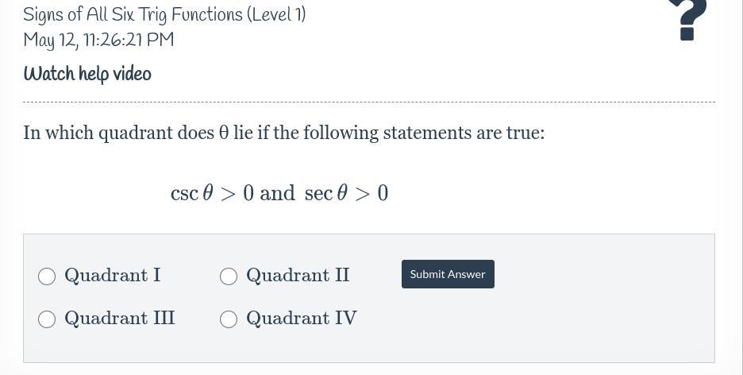The image size is (743, 375).
Task: Choose the Quadrant II radio circle
Action: coord(229,276)
